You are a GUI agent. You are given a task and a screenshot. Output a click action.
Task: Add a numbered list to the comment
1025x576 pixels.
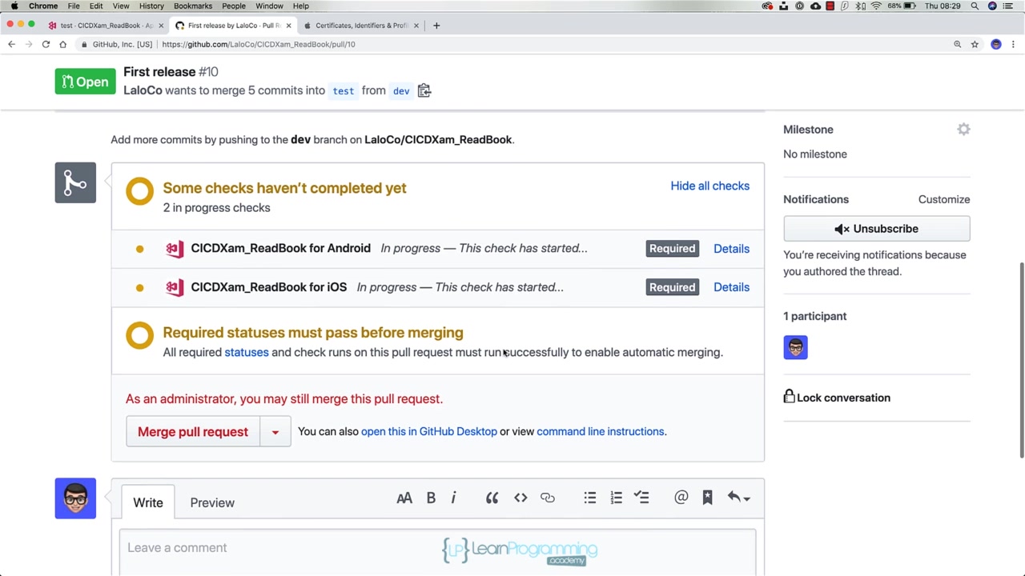pyautogui.click(x=616, y=498)
